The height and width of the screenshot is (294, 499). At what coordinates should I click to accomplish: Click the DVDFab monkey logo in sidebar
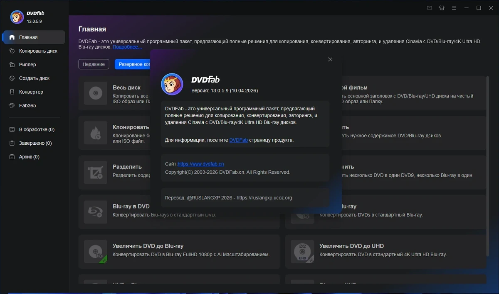click(x=17, y=17)
